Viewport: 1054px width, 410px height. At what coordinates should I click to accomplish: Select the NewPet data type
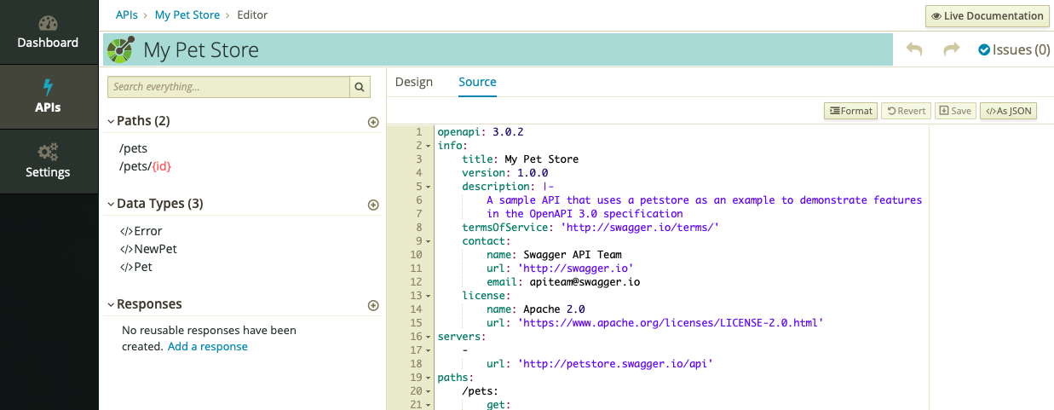click(x=149, y=249)
